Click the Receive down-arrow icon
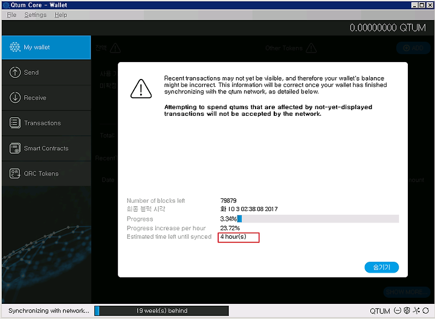This screenshot has width=435, height=319. click(x=15, y=98)
